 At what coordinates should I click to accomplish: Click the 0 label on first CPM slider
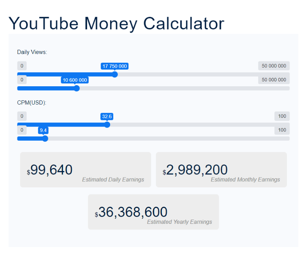[x=22, y=116]
